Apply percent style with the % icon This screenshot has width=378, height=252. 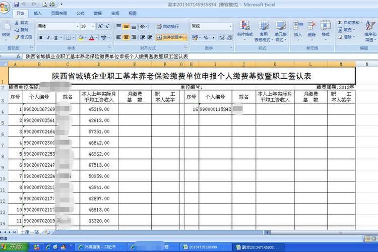pos(206,38)
